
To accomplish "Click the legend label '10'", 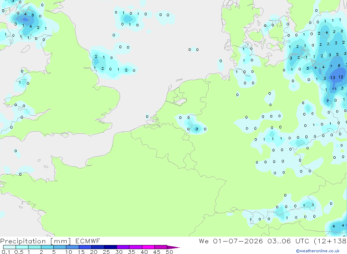I will [x=69, y=252].
